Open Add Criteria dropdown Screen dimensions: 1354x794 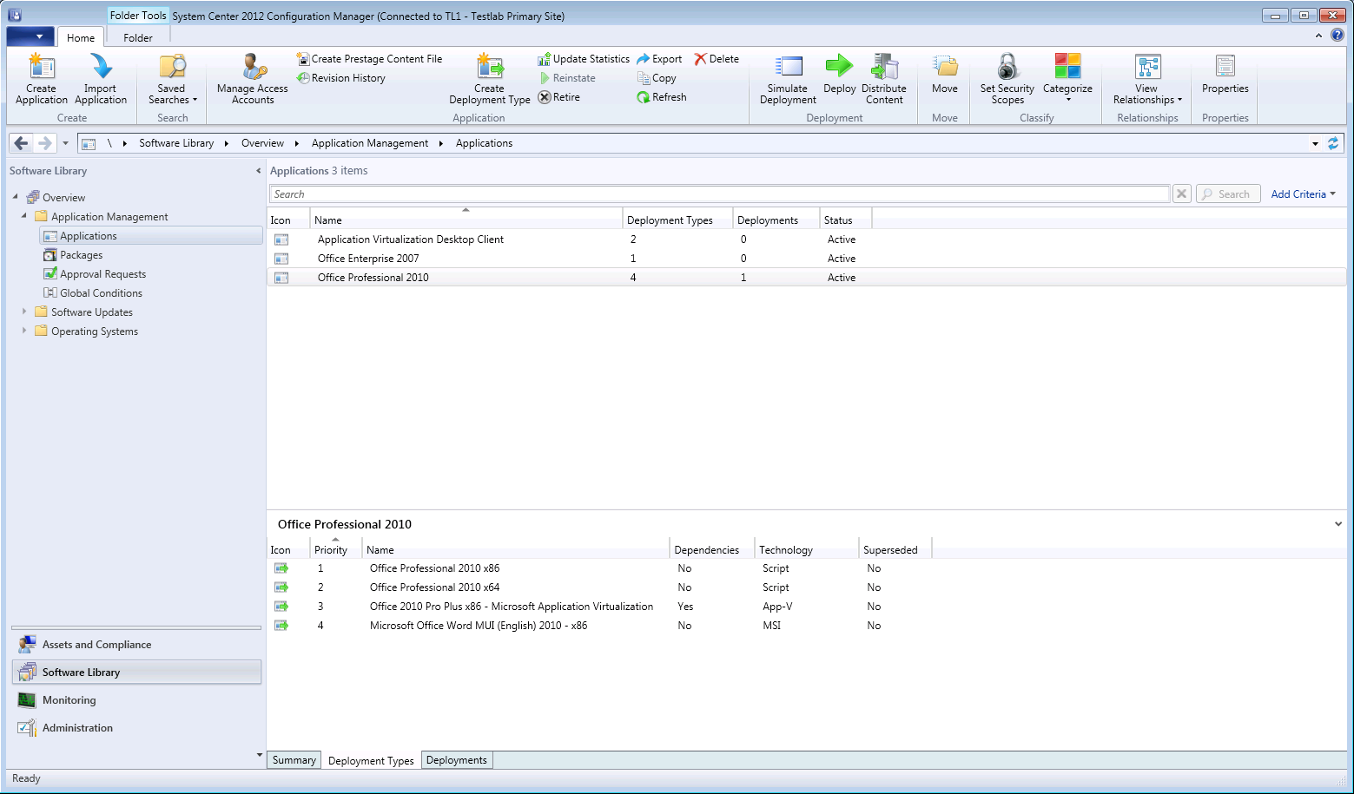point(1303,194)
